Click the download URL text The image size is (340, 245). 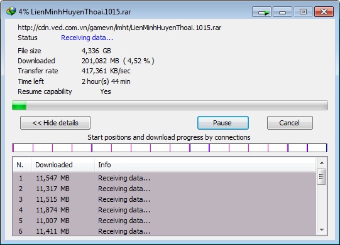pos(119,28)
